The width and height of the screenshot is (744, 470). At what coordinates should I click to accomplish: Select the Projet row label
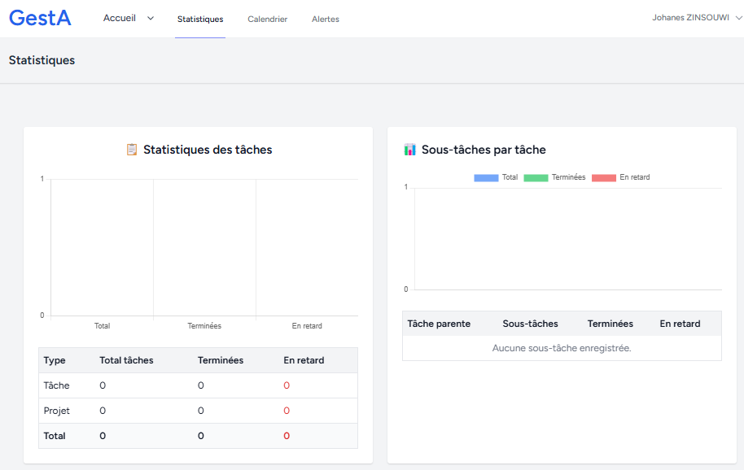(57, 411)
